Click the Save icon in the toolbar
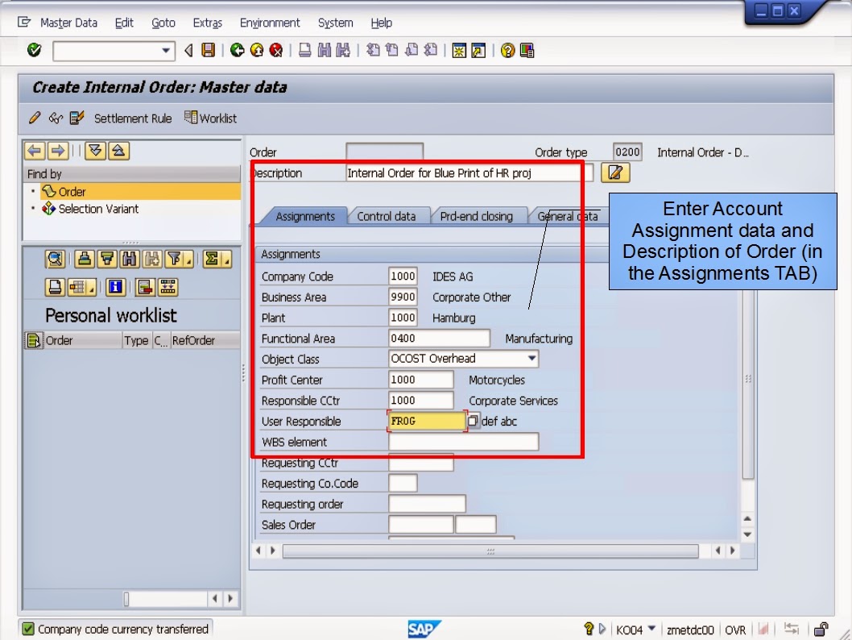 click(207, 50)
